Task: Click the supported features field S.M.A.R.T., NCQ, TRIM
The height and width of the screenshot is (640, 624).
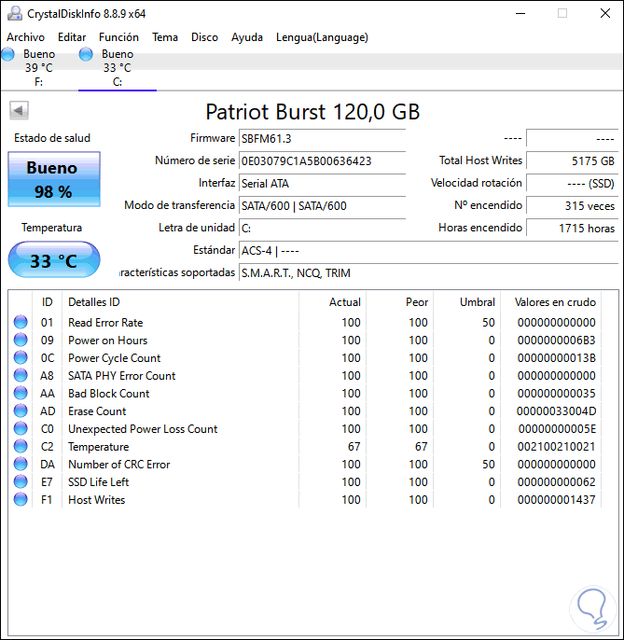Action: (x=428, y=272)
